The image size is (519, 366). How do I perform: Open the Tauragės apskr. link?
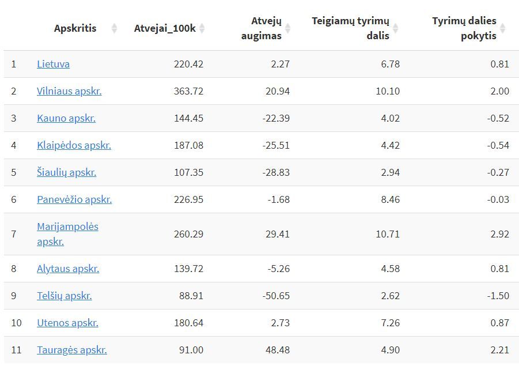(72, 350)
